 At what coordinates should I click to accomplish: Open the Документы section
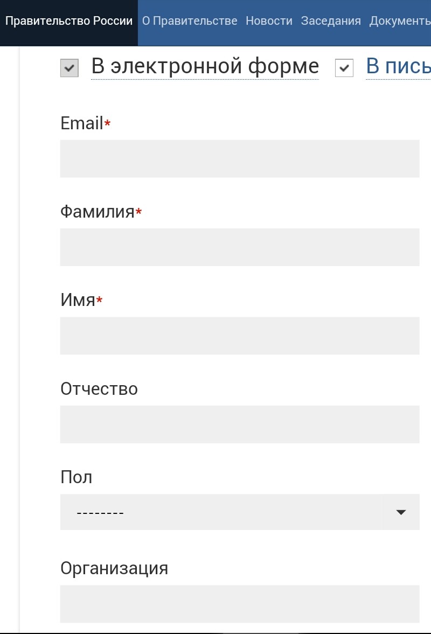pyautogui.click(x=400, y=21)
